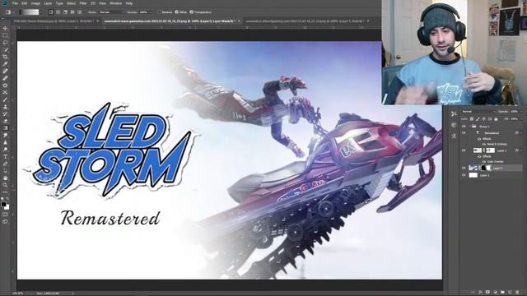This screenshot has height=296, width=527.
Task: Select the Magic Wand tool
Action: 5,49
